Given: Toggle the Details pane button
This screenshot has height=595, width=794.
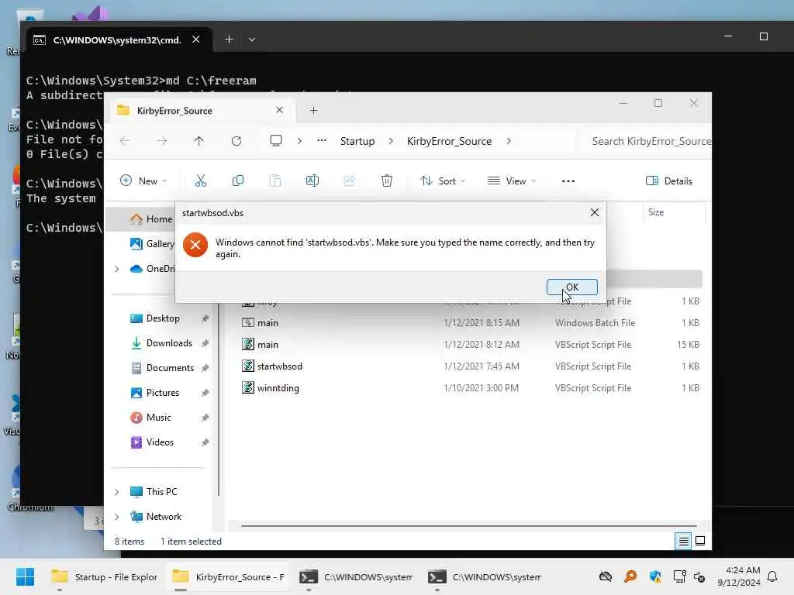Looking at the screenshot, I should (x=669, y=181).
